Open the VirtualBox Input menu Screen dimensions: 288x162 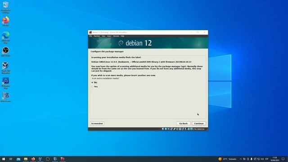pyautogui.click(x=109, y=36)
